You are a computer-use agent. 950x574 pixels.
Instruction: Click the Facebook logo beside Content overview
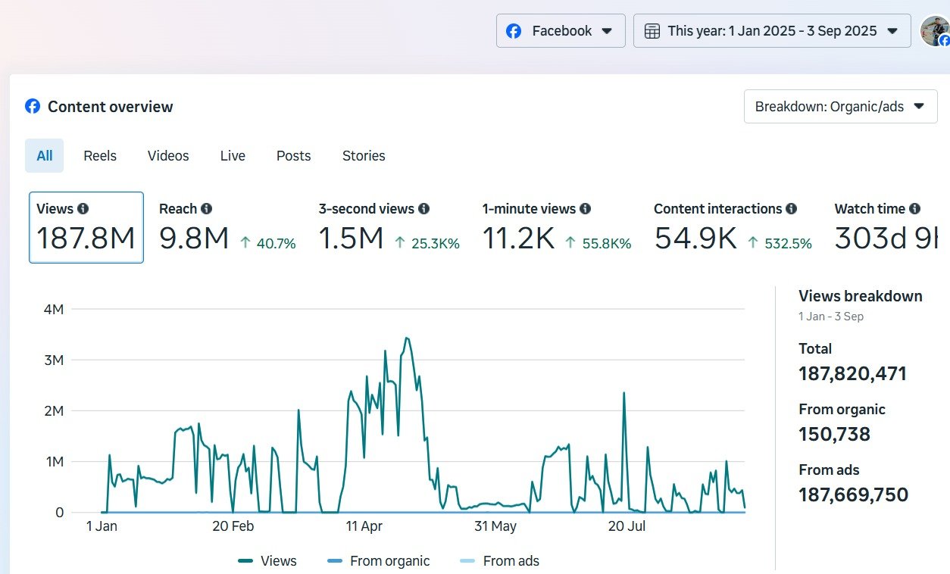(x=33, y=107)
